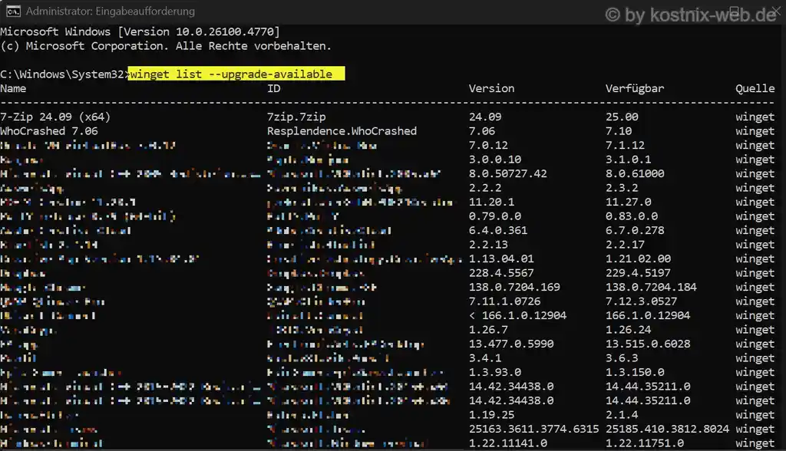The image size is (786, 451).
Task: Click the row name 'WhoCrashed 7.06'
Action: [48, 131]
